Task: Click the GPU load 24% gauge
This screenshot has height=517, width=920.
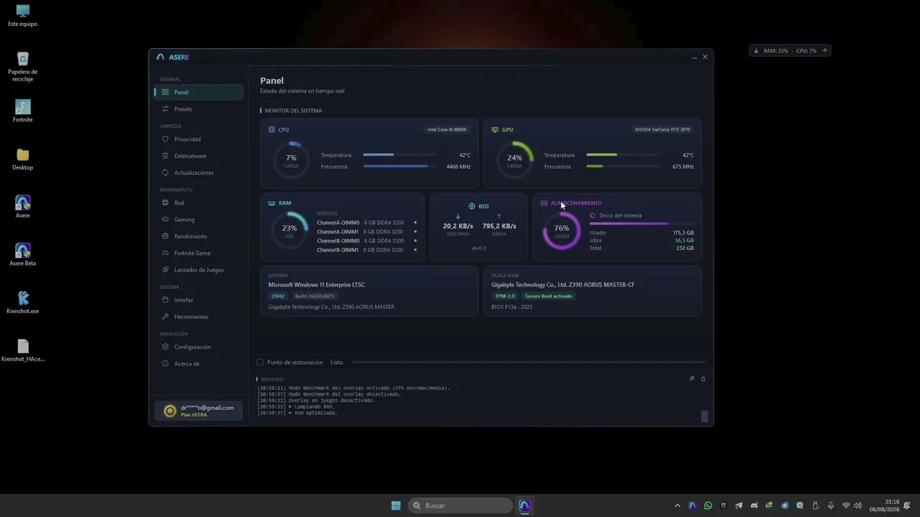Action: [515, 159]
